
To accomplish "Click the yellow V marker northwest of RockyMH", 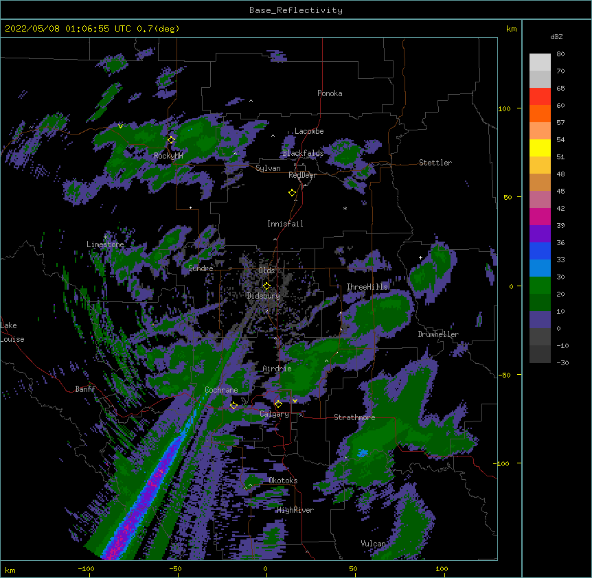I will coord(120,126).
